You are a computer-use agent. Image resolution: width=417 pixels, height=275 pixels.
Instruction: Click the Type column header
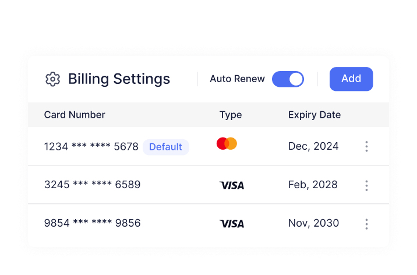[x=231, y=115]
